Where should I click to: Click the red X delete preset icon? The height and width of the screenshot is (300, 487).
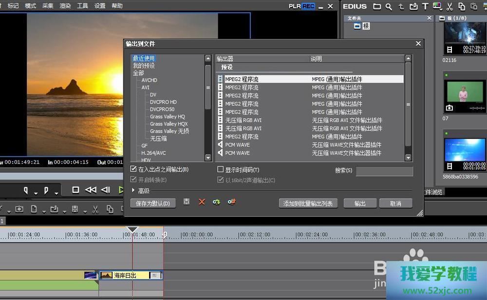point(202,202)
